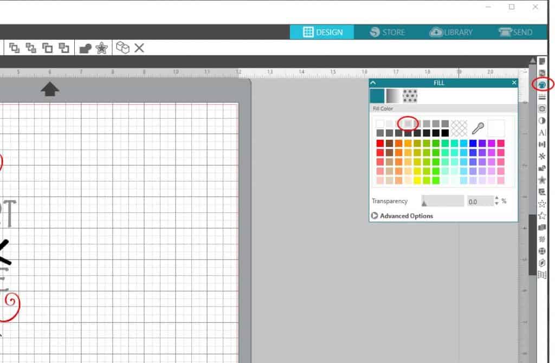Pick the dark brown swatch in the top color row
The image size is (555, 363).
(389, 143)
